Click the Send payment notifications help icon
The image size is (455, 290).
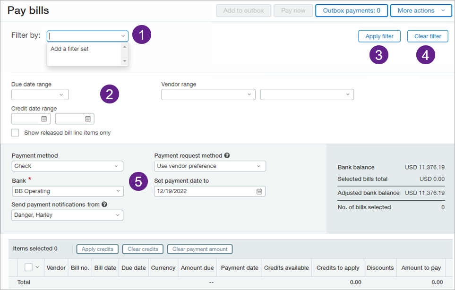coord(104,205)
